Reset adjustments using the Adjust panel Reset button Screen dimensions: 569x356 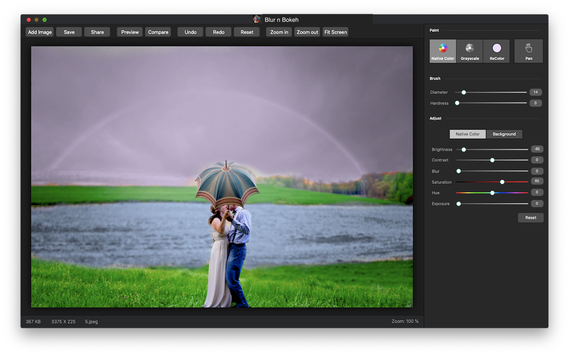(x=530, y=218)
